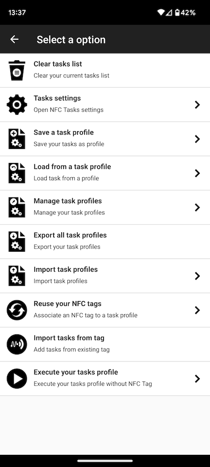210x467 pixels.
Task: Select Add tasks from existing tag subtitle
Action: pos(72,349)
